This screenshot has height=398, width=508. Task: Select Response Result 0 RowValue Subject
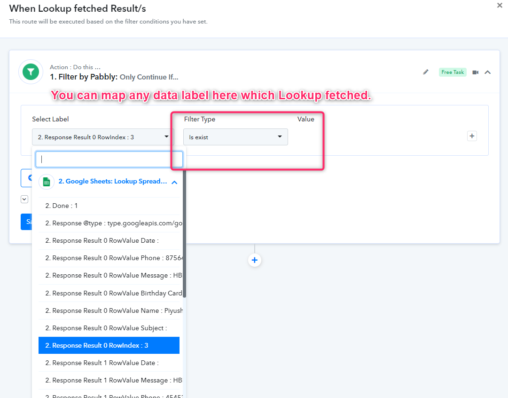pos(106,328)
